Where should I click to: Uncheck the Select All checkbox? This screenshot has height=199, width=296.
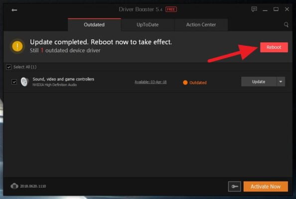pos(8,67)
